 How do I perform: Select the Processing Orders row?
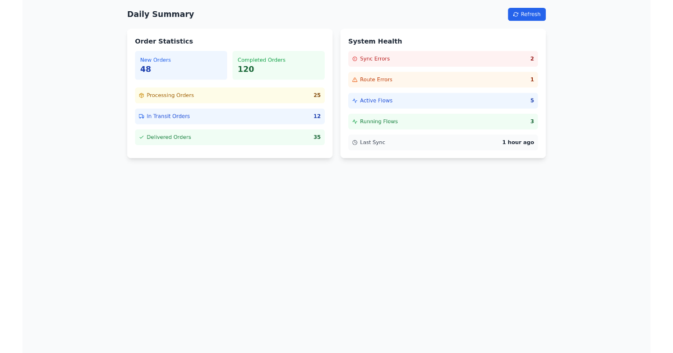click(x=229, y=95)
